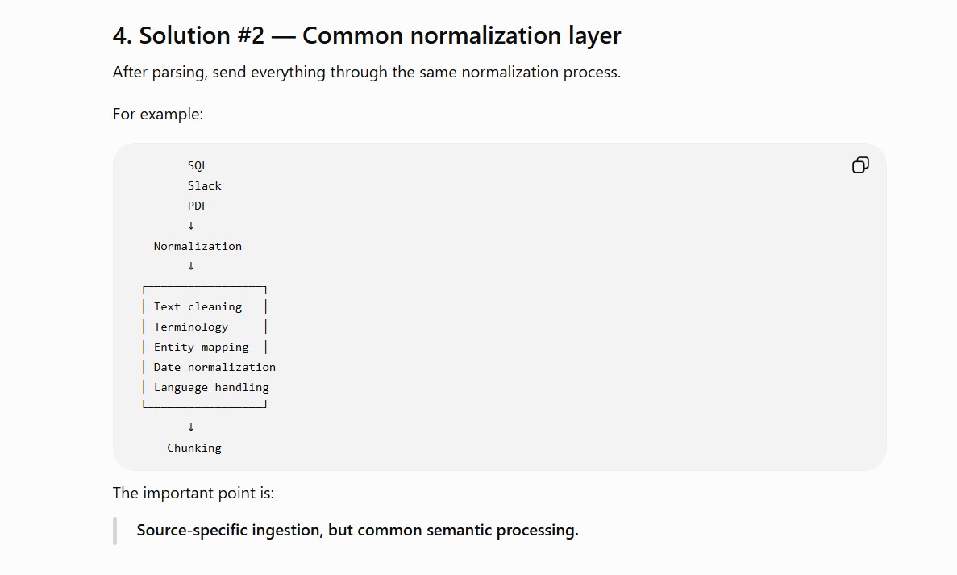Select 'Entity mapping' text in diagram
The height and width of the screenshot is (575, 957).
click(x=202, y=347)
